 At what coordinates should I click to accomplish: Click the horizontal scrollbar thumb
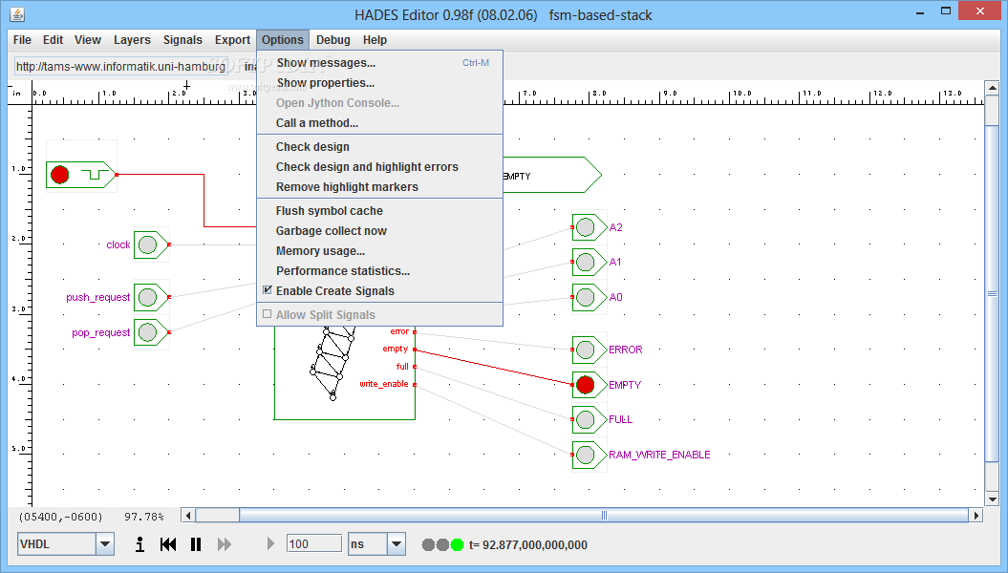pyautogui.click(x=604, y=515)
